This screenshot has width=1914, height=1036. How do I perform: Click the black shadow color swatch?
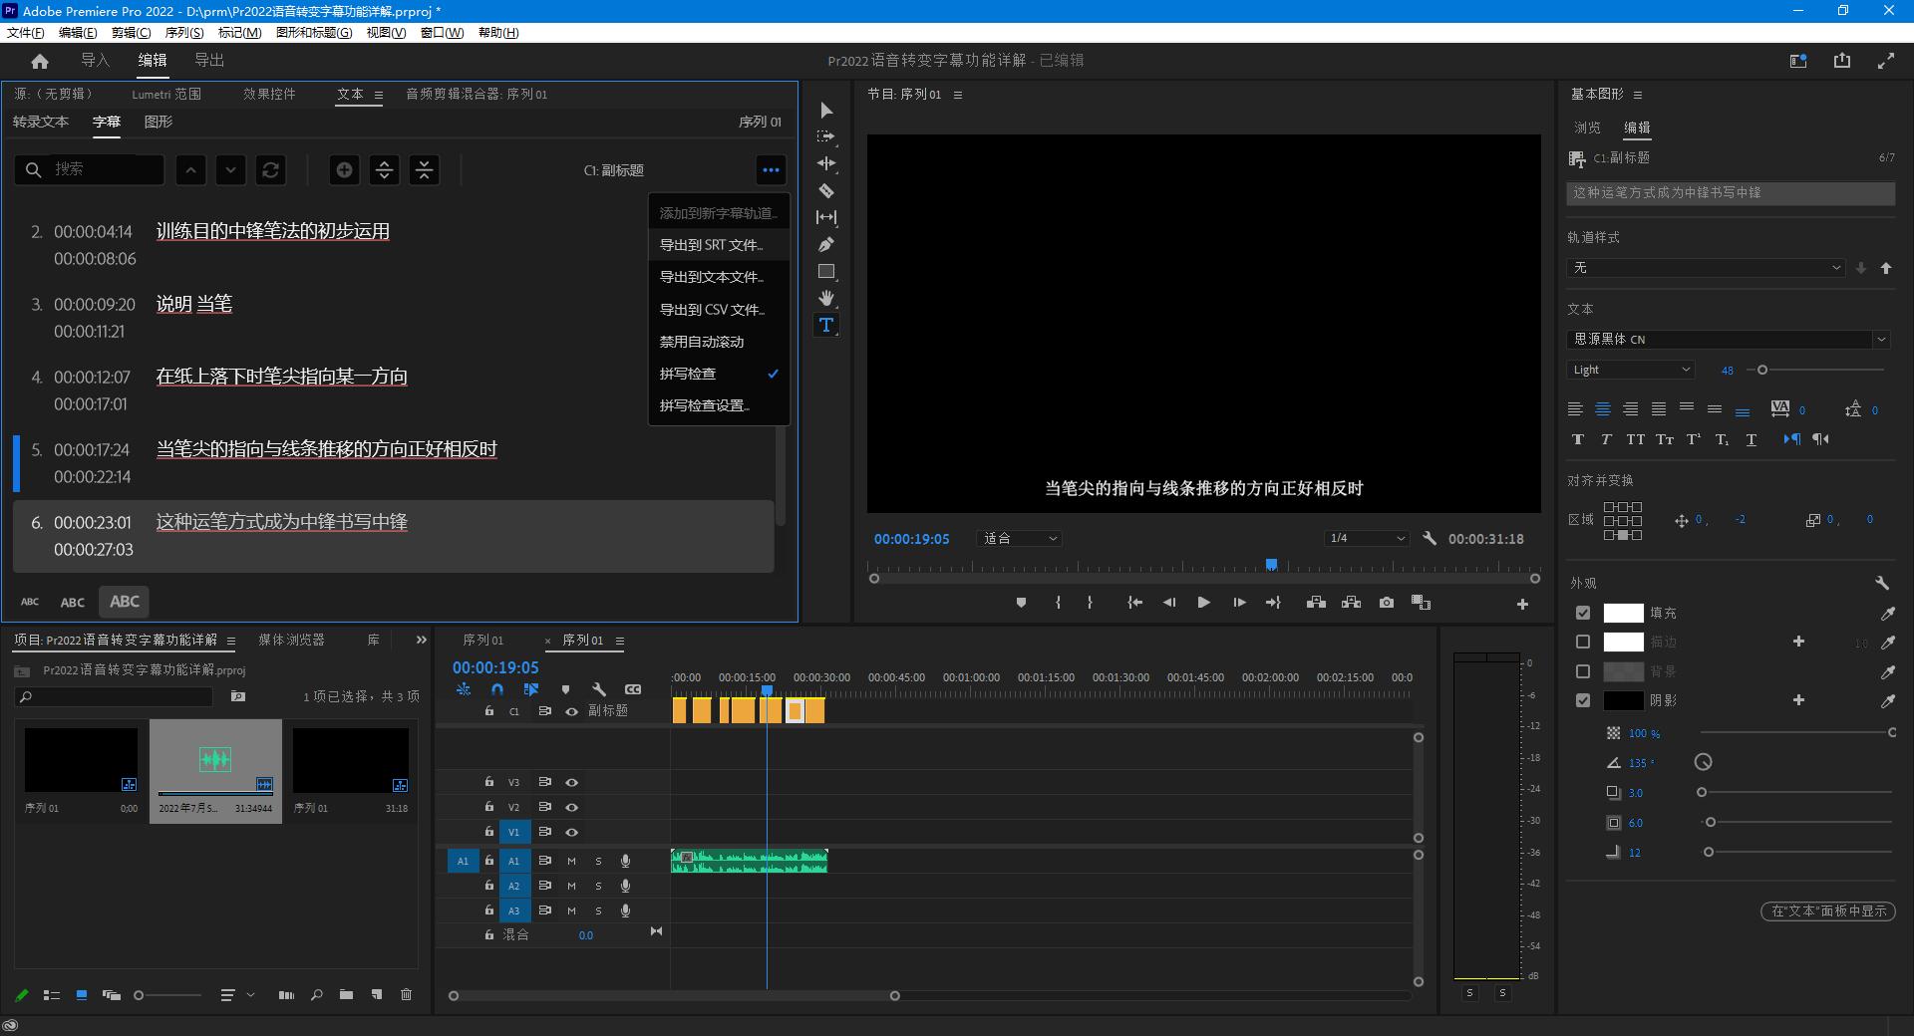(x=1623, y=700)
